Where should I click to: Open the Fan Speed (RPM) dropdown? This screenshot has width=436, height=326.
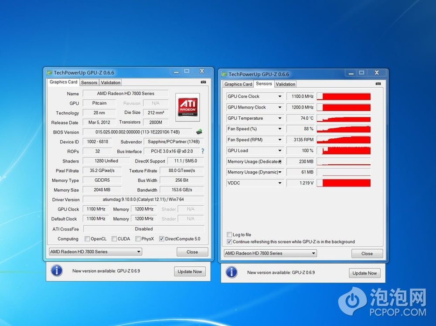click(x=280, y=140)
